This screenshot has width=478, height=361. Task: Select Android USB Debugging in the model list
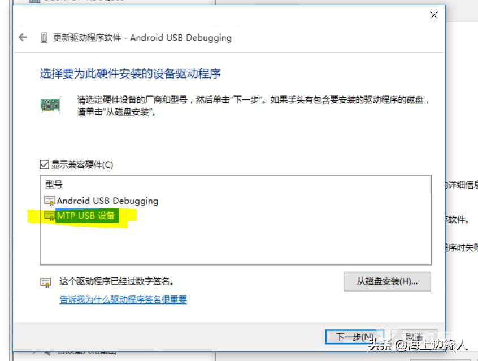tap(107, 201)
